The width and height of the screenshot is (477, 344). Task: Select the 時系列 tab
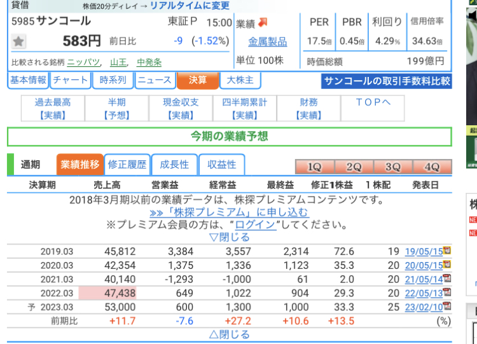click(113, 80)
